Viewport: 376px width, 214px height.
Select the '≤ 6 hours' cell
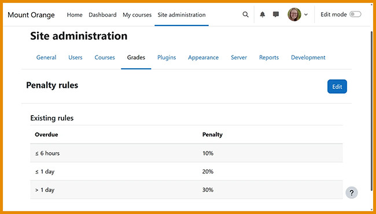click(x=47, y=153)
